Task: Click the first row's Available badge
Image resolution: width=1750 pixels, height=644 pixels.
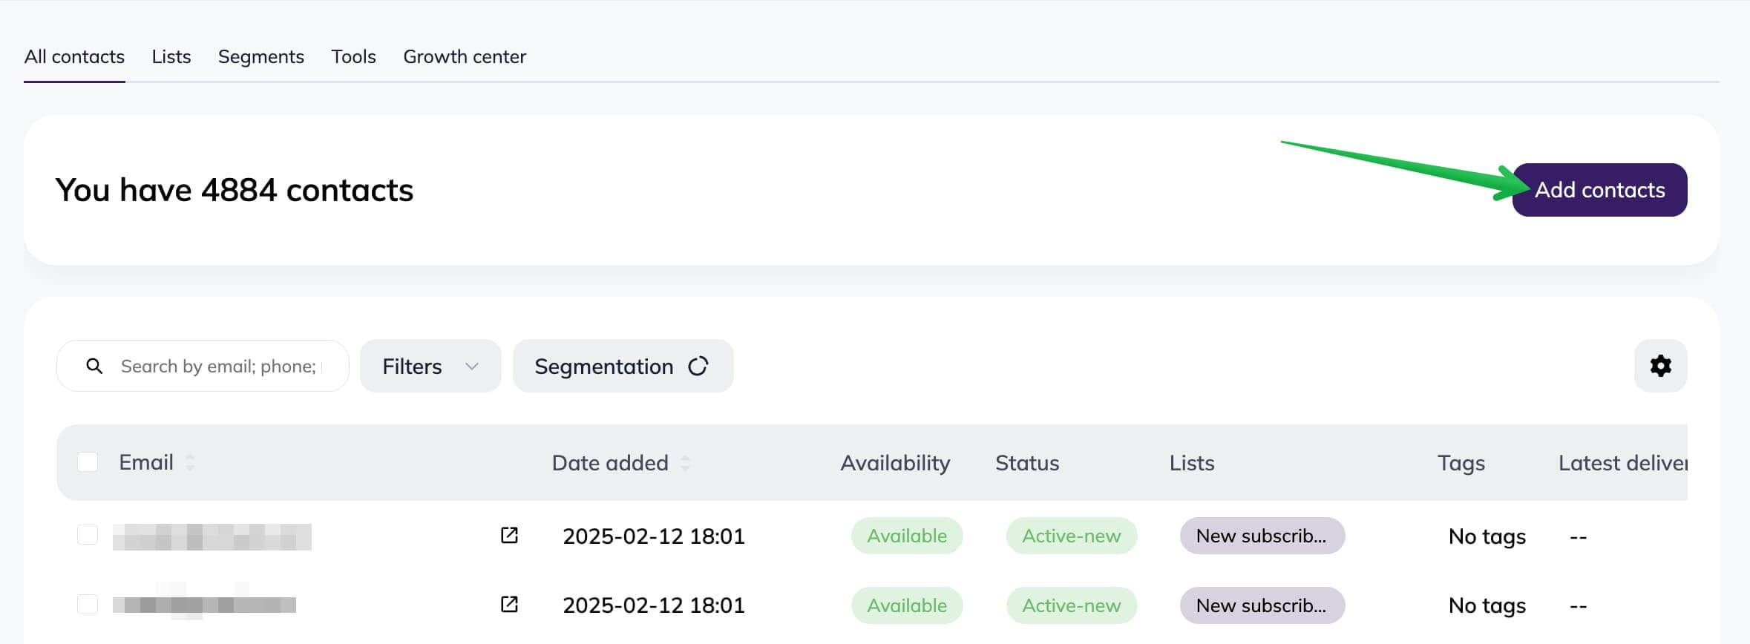Action: [x=907, y=536]
